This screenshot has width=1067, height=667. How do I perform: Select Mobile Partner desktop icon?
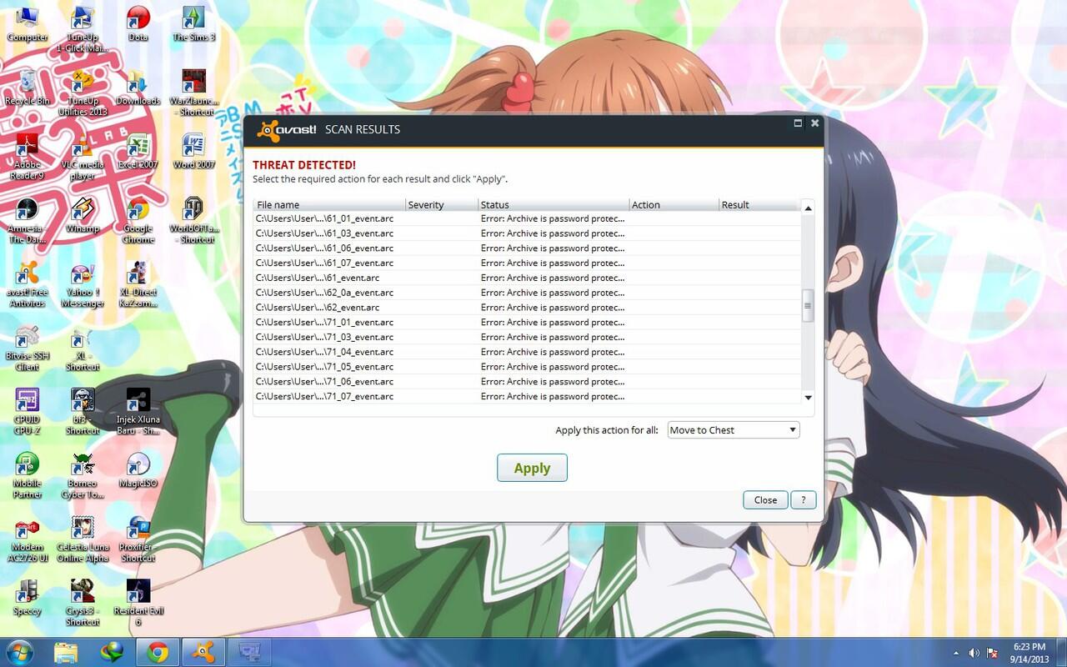coord(27,475)
